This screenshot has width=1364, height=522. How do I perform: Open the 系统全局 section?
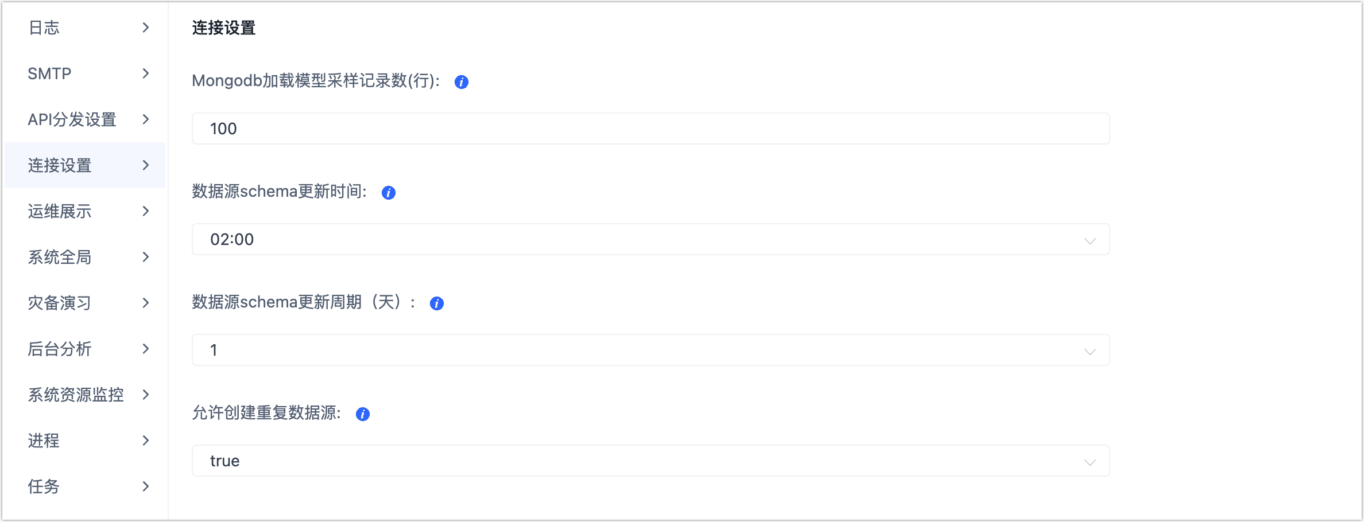60,257
